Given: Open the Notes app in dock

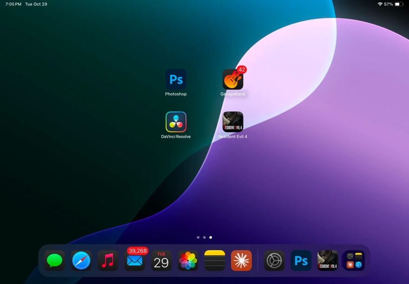Looking at the screenshot, I should click(215, 261).
